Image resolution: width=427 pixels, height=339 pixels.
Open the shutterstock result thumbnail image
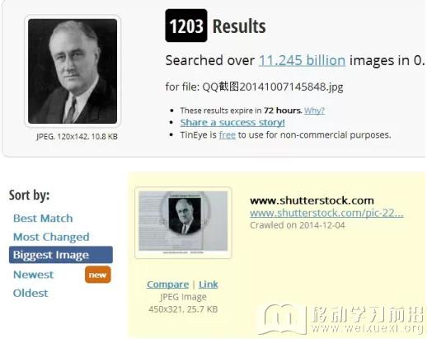(x=183, y=223)
